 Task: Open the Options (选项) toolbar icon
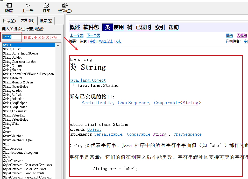point(65,5)
